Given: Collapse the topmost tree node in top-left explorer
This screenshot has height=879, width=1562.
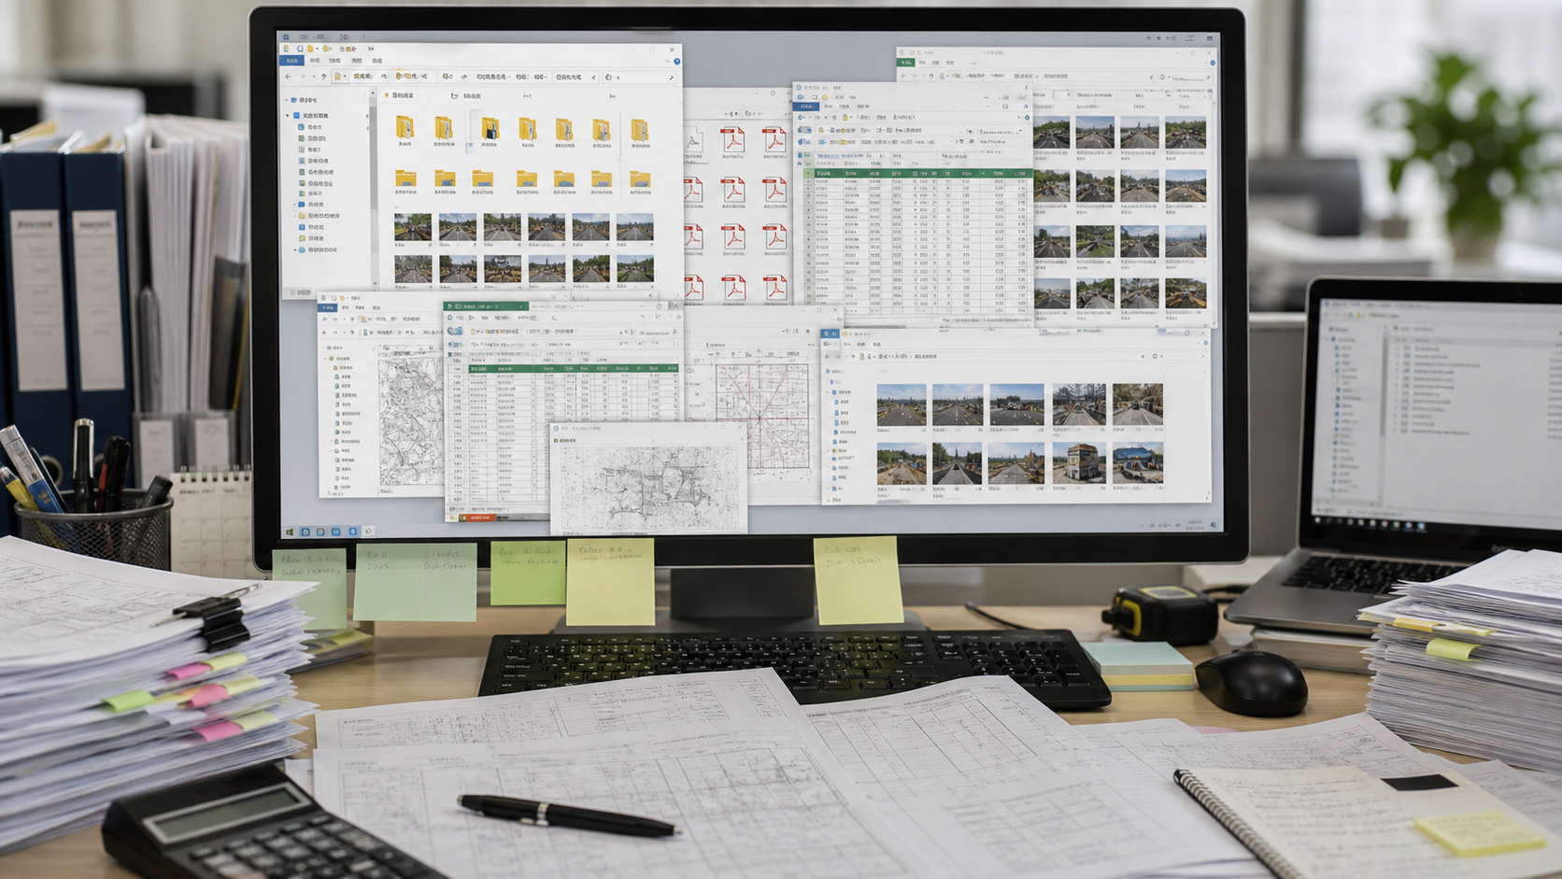Looking at the screenshot, I should point(288,99).
